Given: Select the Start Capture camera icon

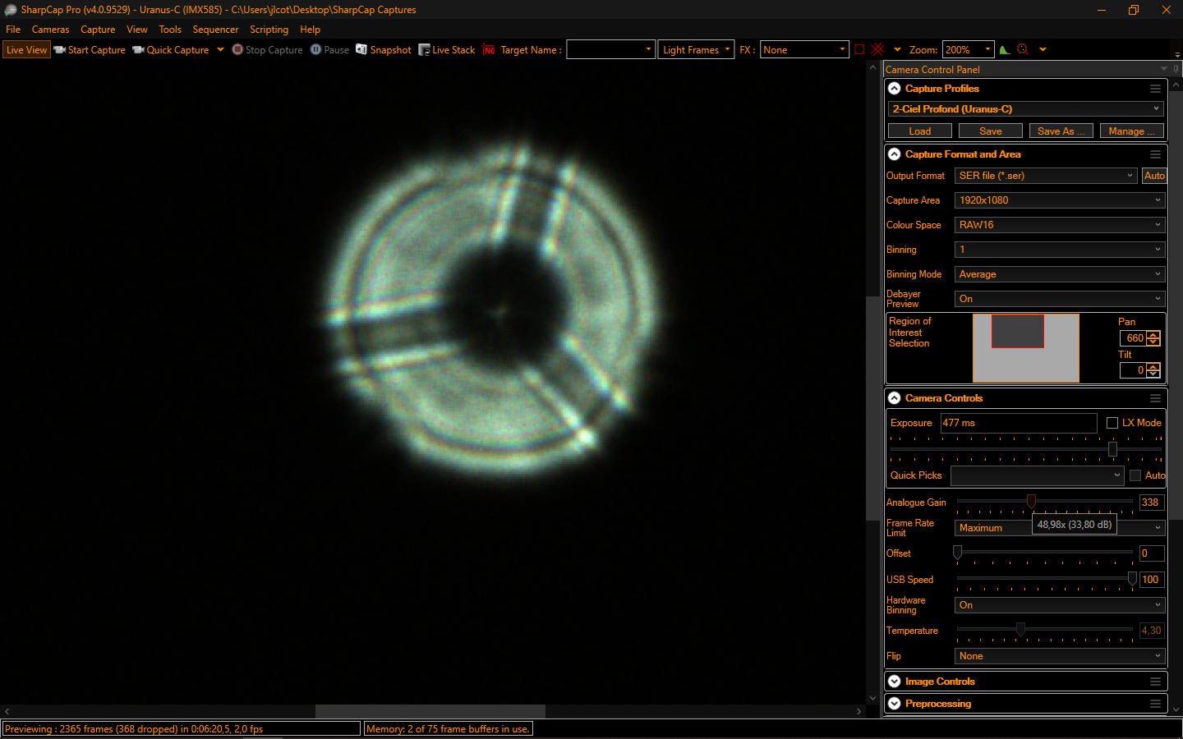Looking at the screenshot, I should [x=59, y=49].
